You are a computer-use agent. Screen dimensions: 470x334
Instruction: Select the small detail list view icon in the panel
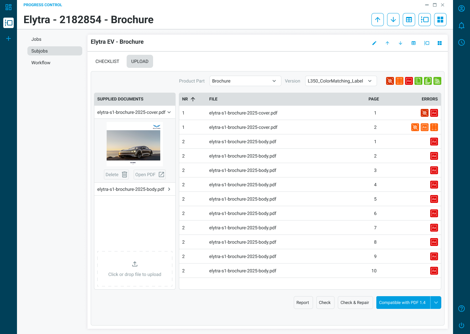point(427,43)
